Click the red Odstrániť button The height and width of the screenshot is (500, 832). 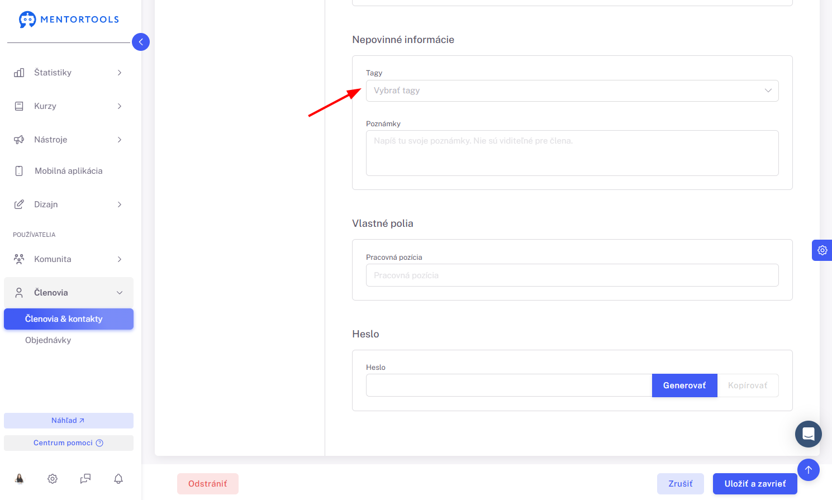(x=208, y=484)
